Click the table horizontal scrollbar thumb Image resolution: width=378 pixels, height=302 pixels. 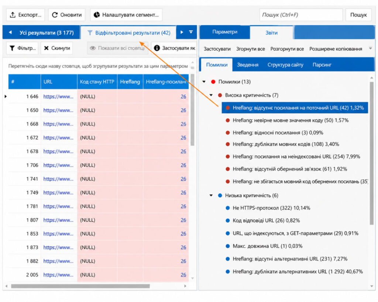[80, 286]
